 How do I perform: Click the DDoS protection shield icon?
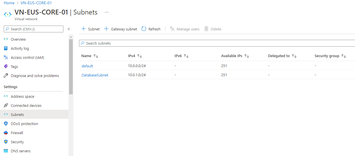coord(6,124)
